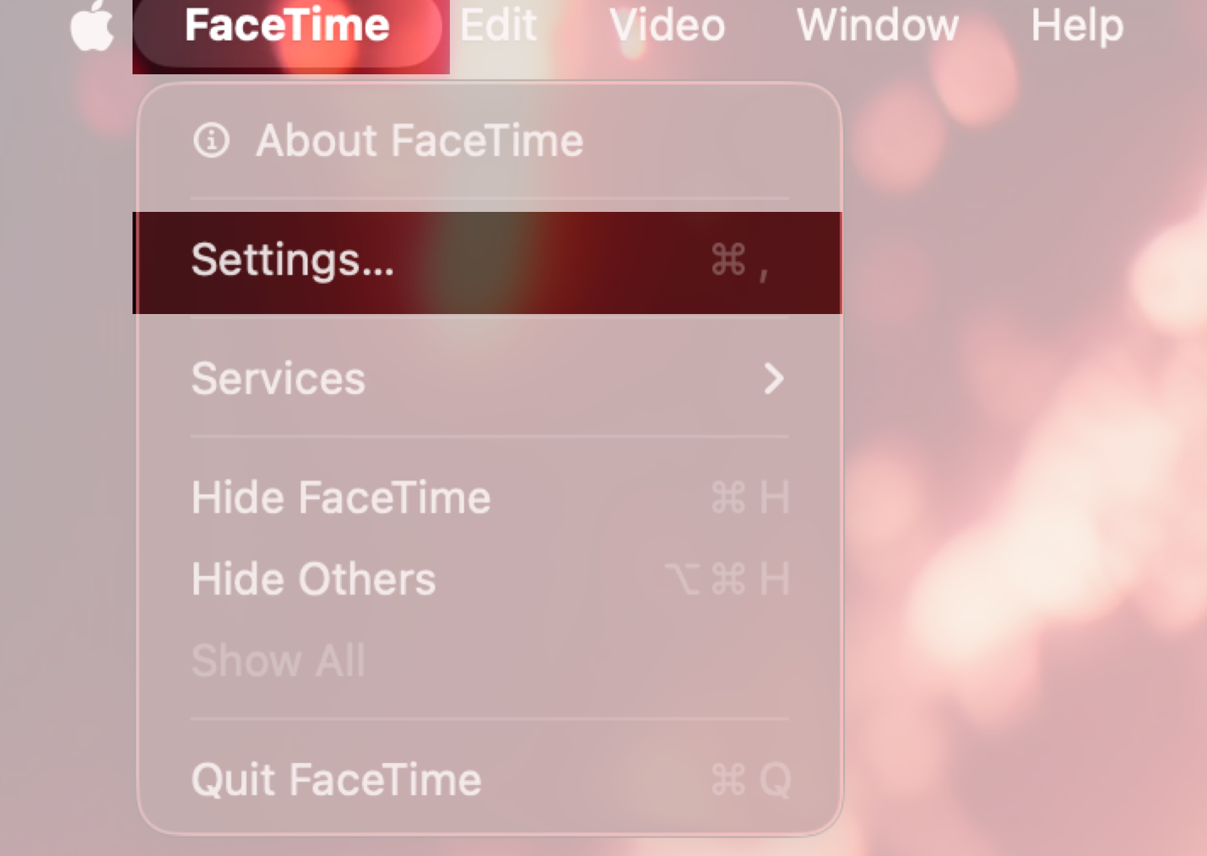The width and height of the screenshot is (1207, 856).
Task: Quit FaceTime from the menu
Action: 335,779
